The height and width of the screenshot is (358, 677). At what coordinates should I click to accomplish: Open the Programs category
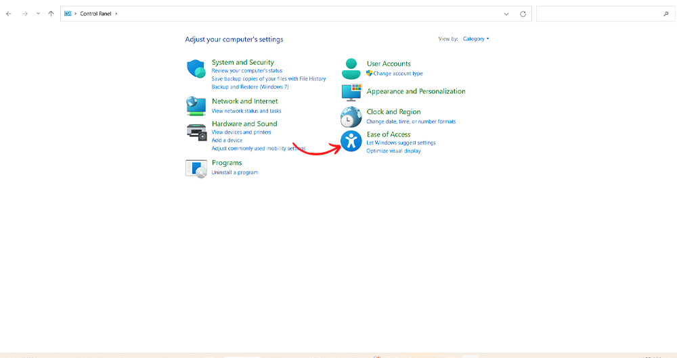point(227,163)
